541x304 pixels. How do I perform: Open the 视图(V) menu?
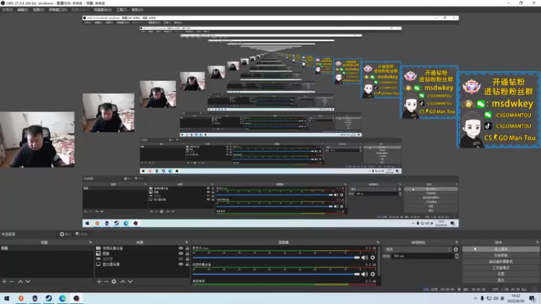(x=39, y=9)
